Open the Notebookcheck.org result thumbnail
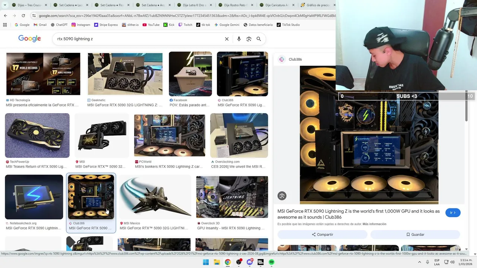 click(x=34, y=197)
